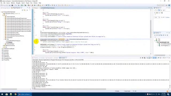Click the green Run button in toolbar
171x96 pixels.
pos(22,5)
